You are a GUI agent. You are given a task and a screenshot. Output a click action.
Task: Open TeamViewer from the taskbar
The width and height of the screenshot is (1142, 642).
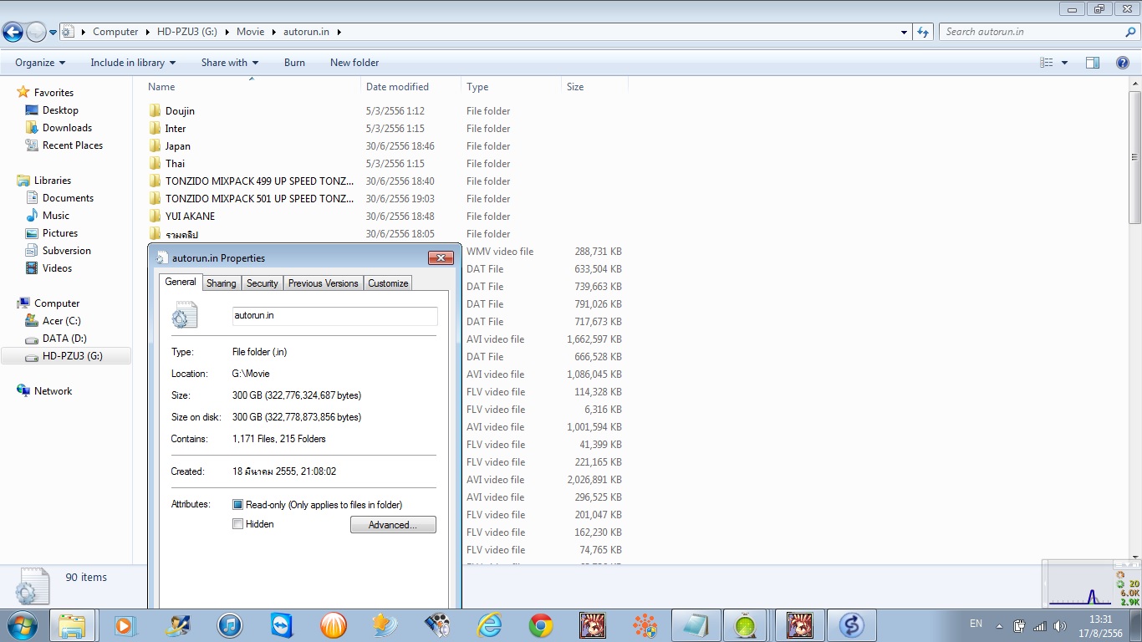click(x=282, y=625)
